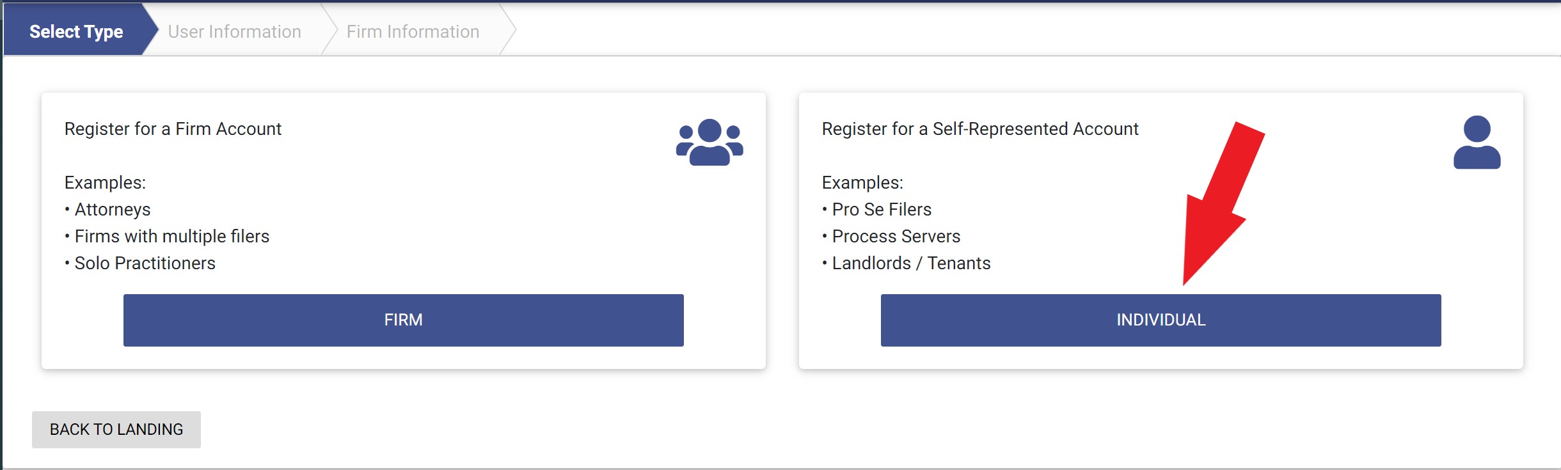Click the single person self-represented icon

point(1477,142)
